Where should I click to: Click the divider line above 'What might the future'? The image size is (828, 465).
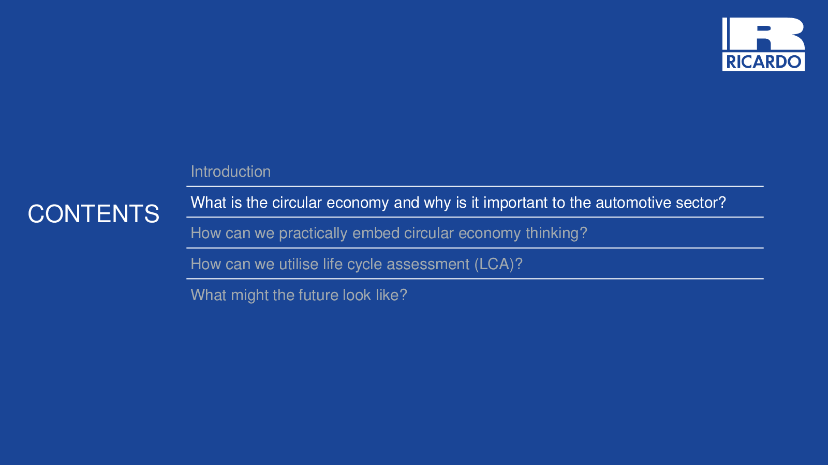coord(475,278)
